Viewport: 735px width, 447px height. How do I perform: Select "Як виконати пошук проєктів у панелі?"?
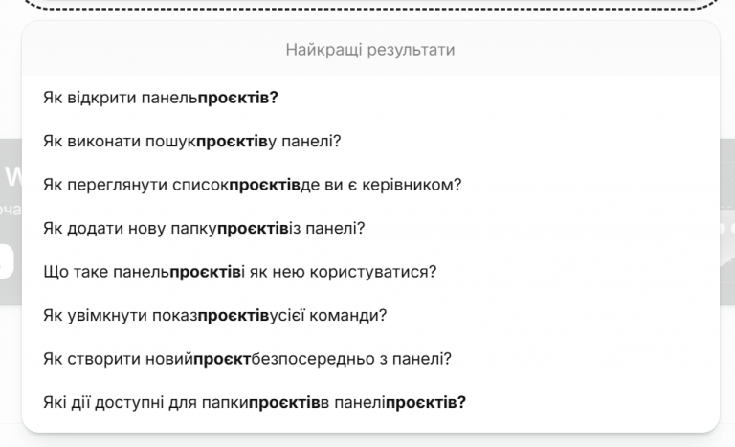click(x=191, y=141)
